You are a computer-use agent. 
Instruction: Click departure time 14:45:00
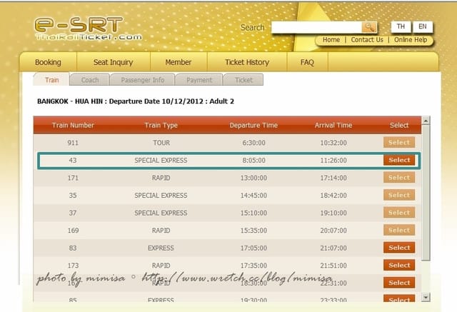click(x=253, y=195)
